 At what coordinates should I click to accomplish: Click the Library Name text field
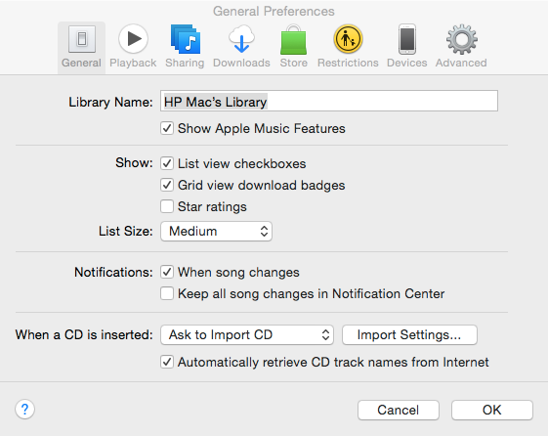pyautogui.click(x=329, y=101)
